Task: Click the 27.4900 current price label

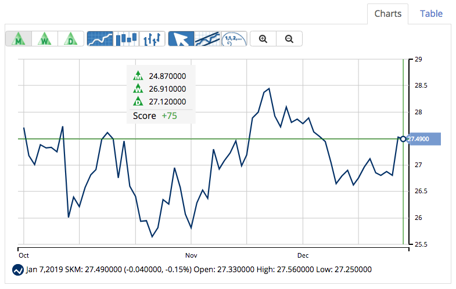Action: (423, 139)
